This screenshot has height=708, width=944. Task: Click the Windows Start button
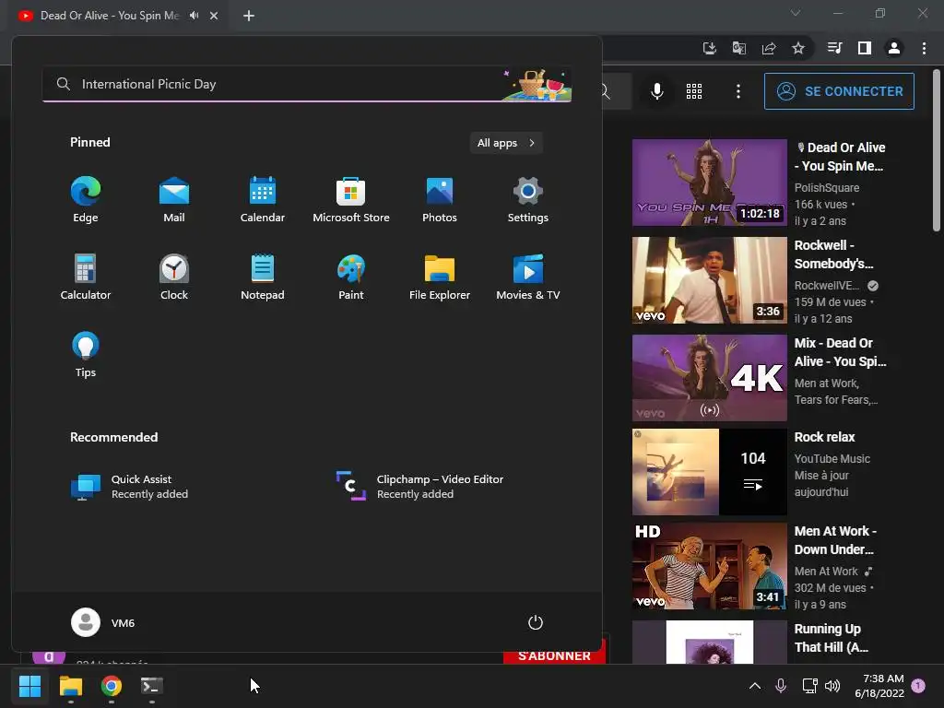coord(29,686)
